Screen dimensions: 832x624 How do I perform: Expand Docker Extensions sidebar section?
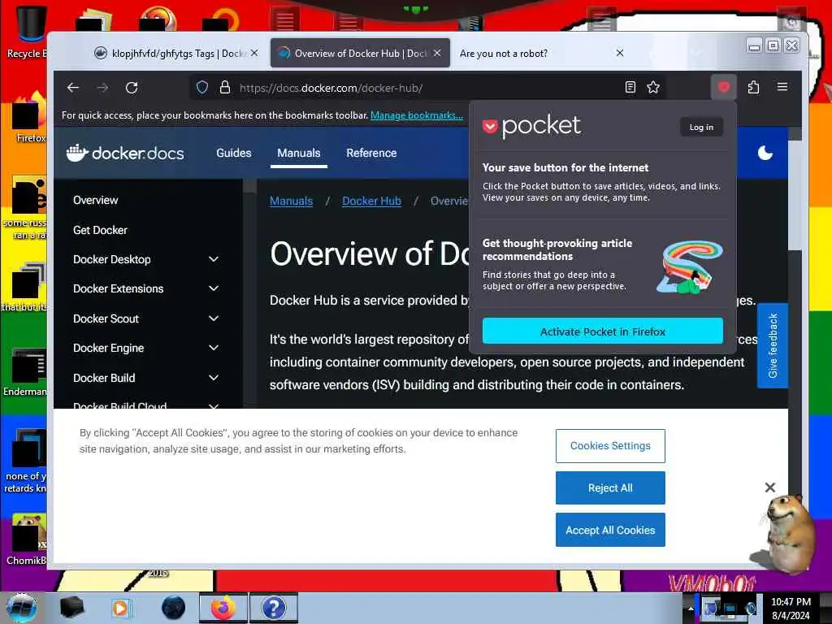(214, 288)
